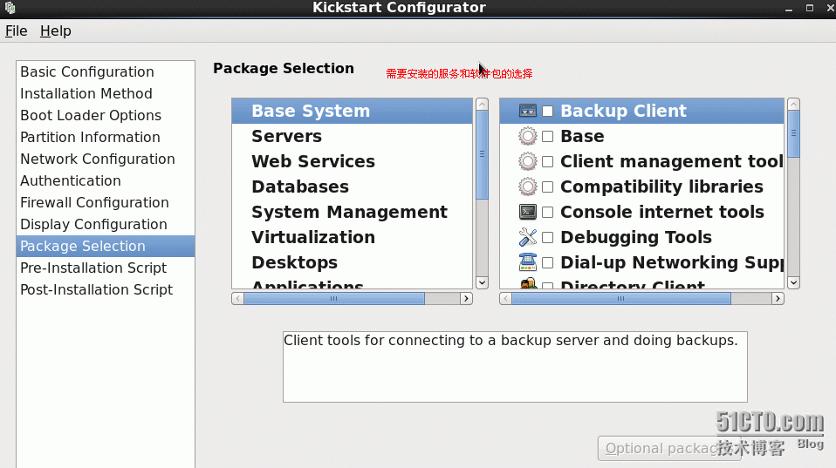Select Package Selection in sidebar
This screenshot has height=468, width=836.
(x=106, y=247)
